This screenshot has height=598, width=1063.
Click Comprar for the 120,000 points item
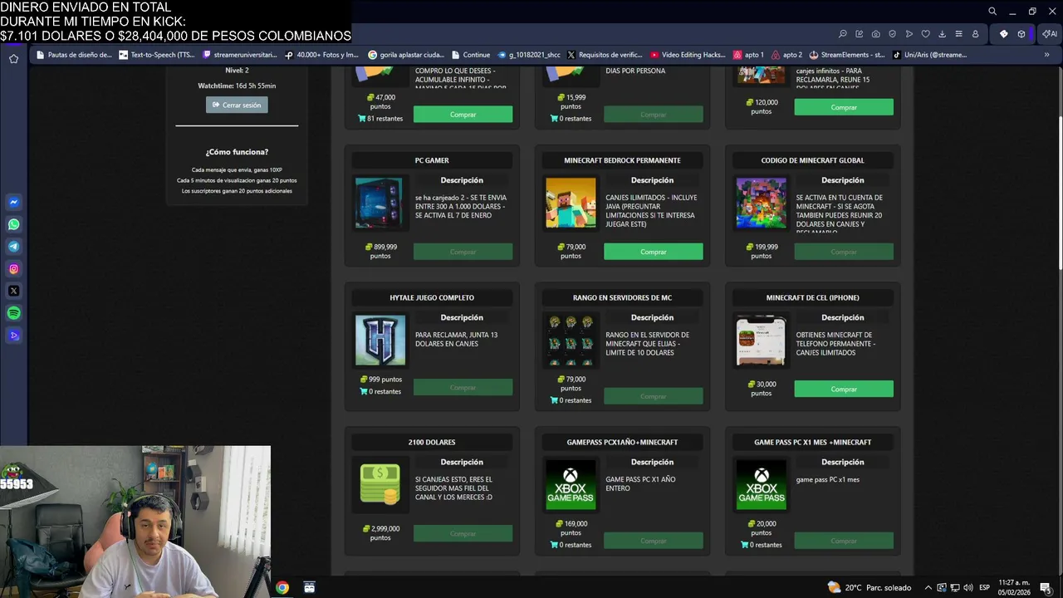point(844,107)
